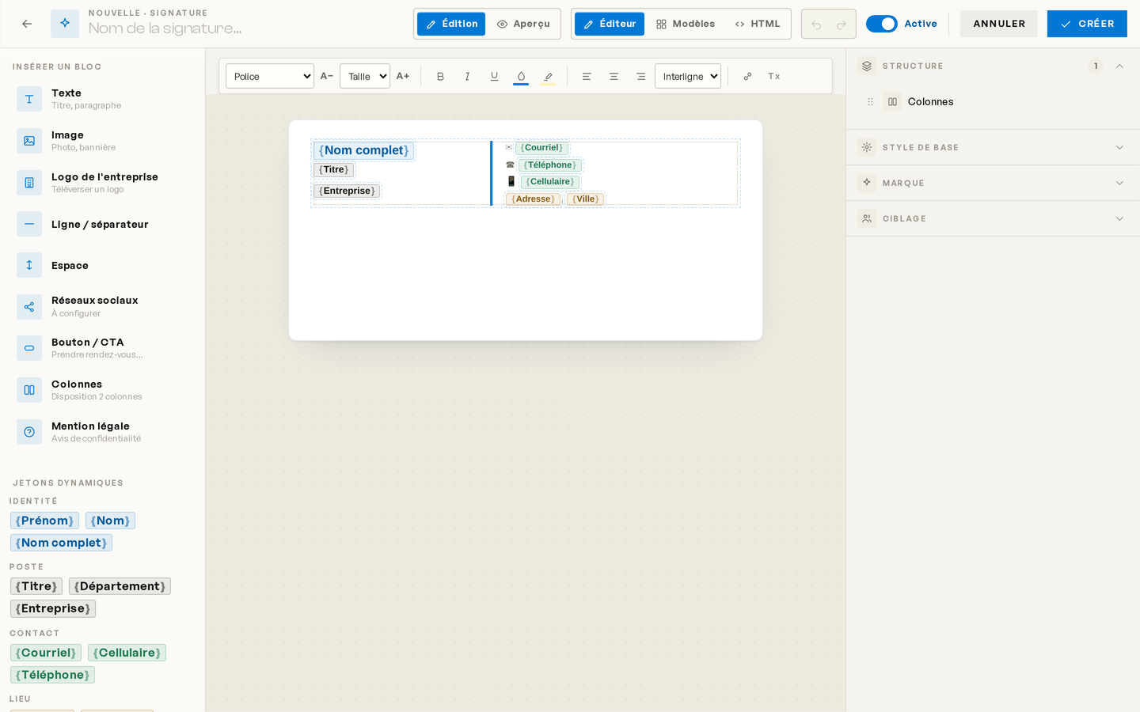The height and width of the screenshot is (712, 1140).
Task: Decrease font size with A− button
Action: tap(326, 76)
